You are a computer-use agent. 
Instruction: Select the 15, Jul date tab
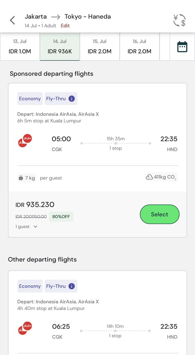pyautogui.click(x=99, y=47)
